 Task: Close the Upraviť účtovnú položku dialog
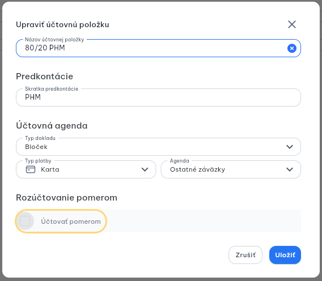pos(292,24)
